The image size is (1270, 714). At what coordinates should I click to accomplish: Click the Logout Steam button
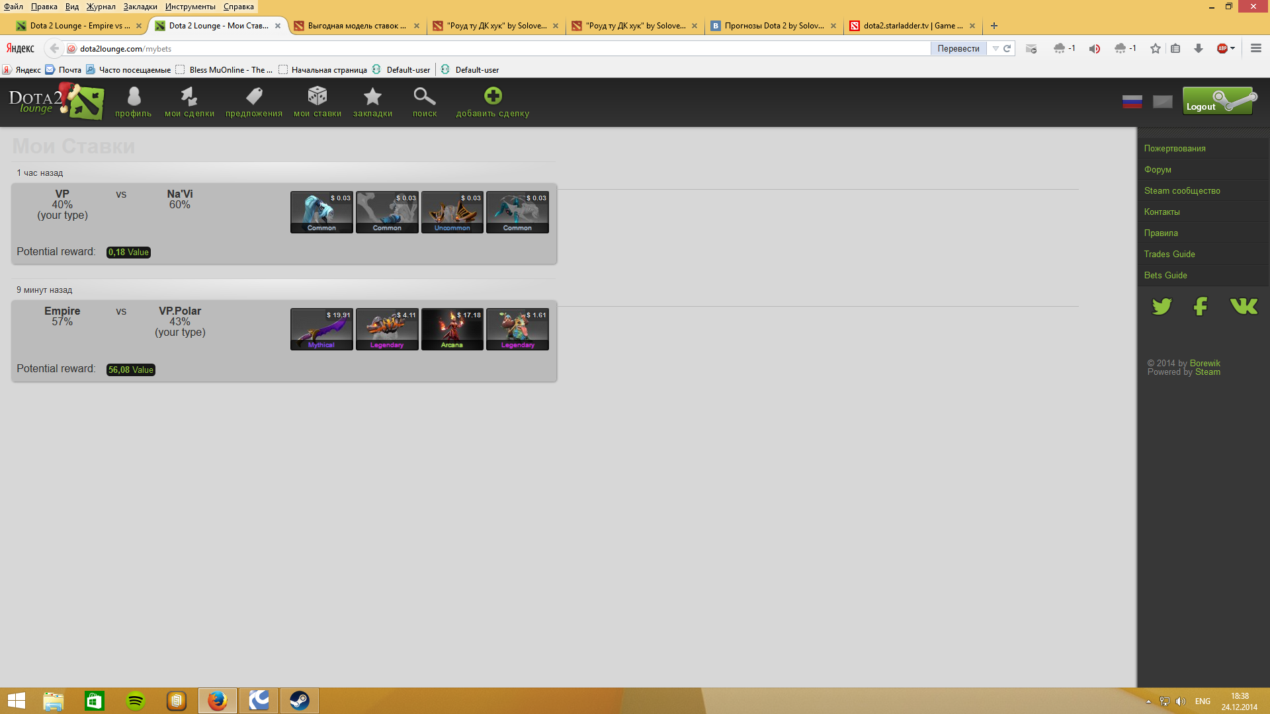[1220, 101]
